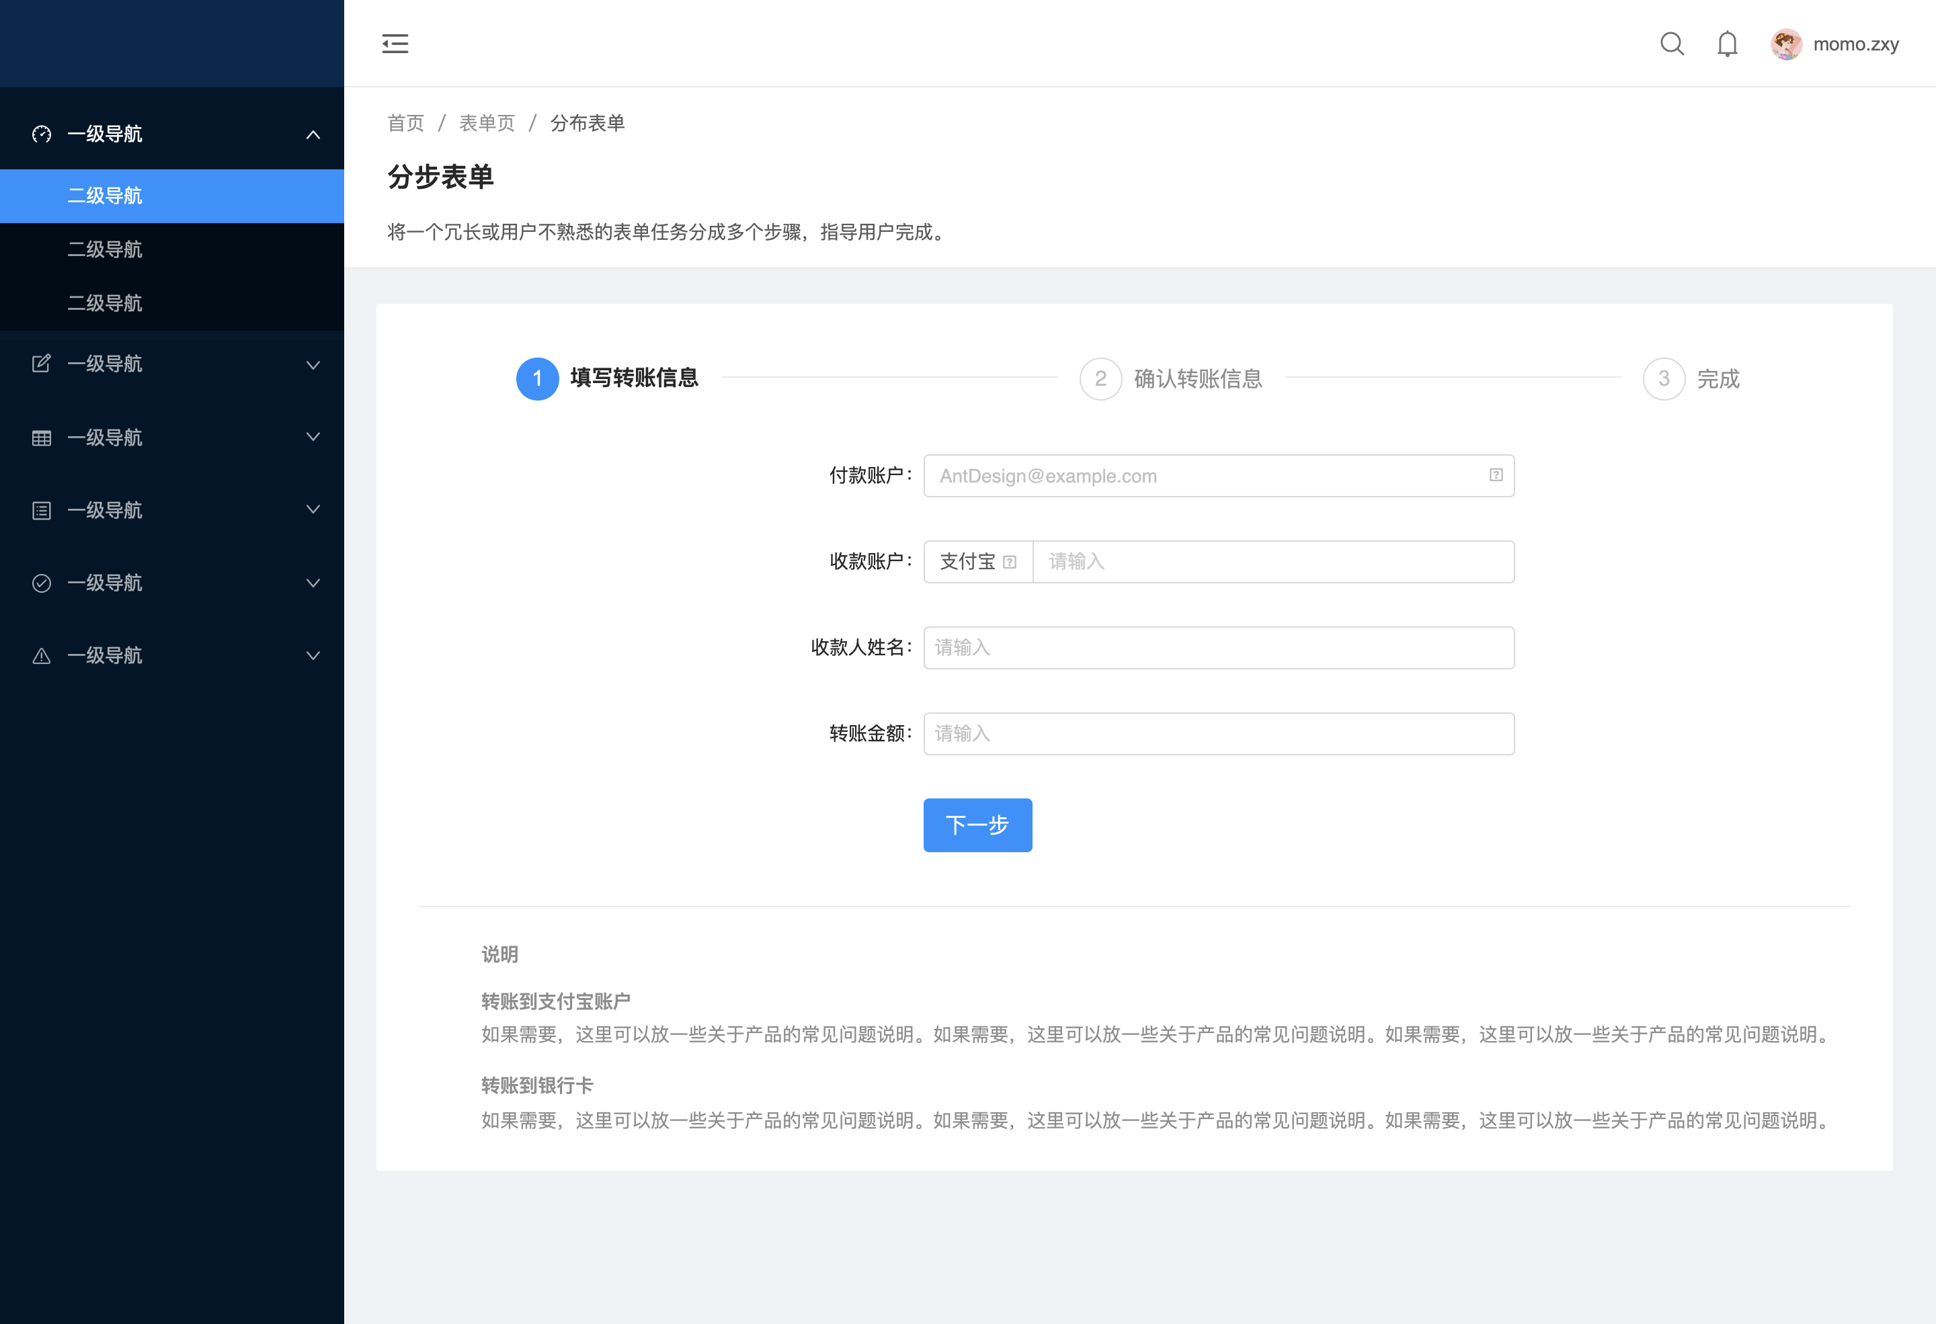Screen dimensions: 1936x1324
Task: Click step 2 确认转账信息
Action: coord(1170,379)
